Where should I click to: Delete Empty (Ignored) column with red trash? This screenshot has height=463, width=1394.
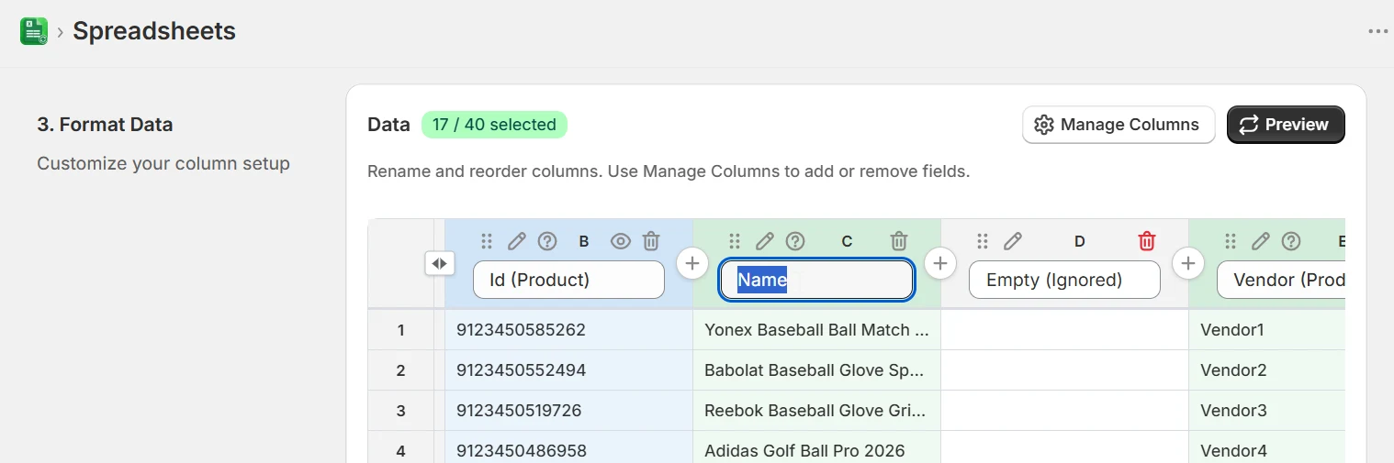click(x=1147, y=241)
